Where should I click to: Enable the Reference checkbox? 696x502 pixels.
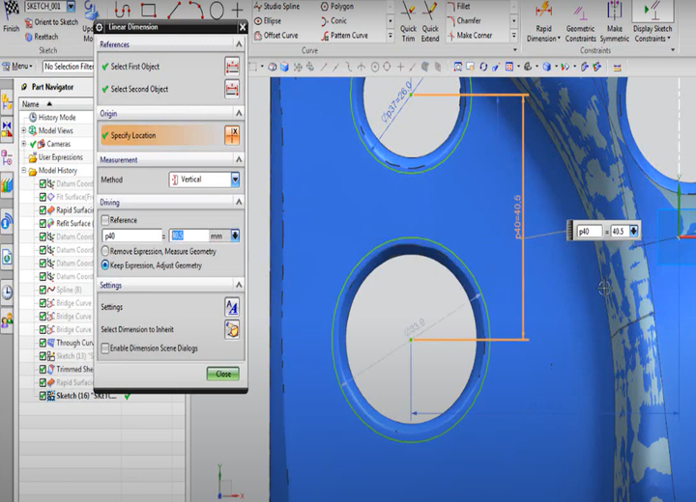[105, 220]
